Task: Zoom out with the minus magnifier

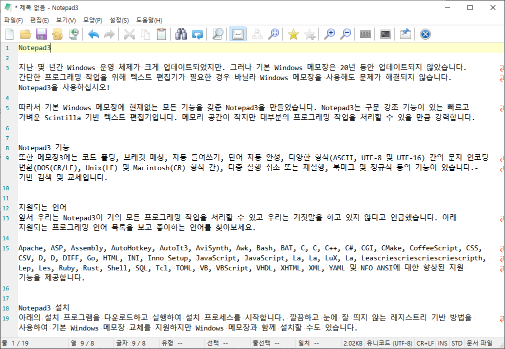Action: point(345,34)
